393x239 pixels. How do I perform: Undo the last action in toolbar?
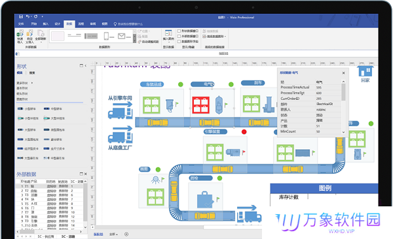28,16
